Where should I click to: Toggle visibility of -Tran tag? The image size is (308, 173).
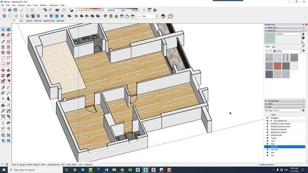pos(267,141)
